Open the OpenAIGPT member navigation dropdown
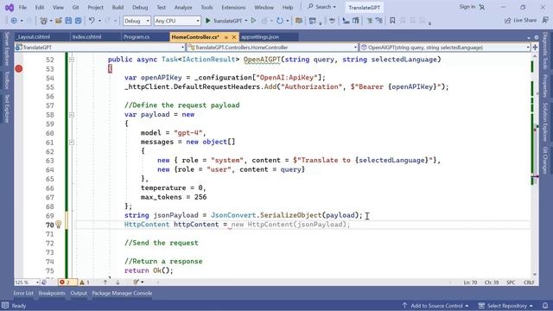The height and width of the screenshot is (311, 553). pyautogui.click(x=445, y=48)
